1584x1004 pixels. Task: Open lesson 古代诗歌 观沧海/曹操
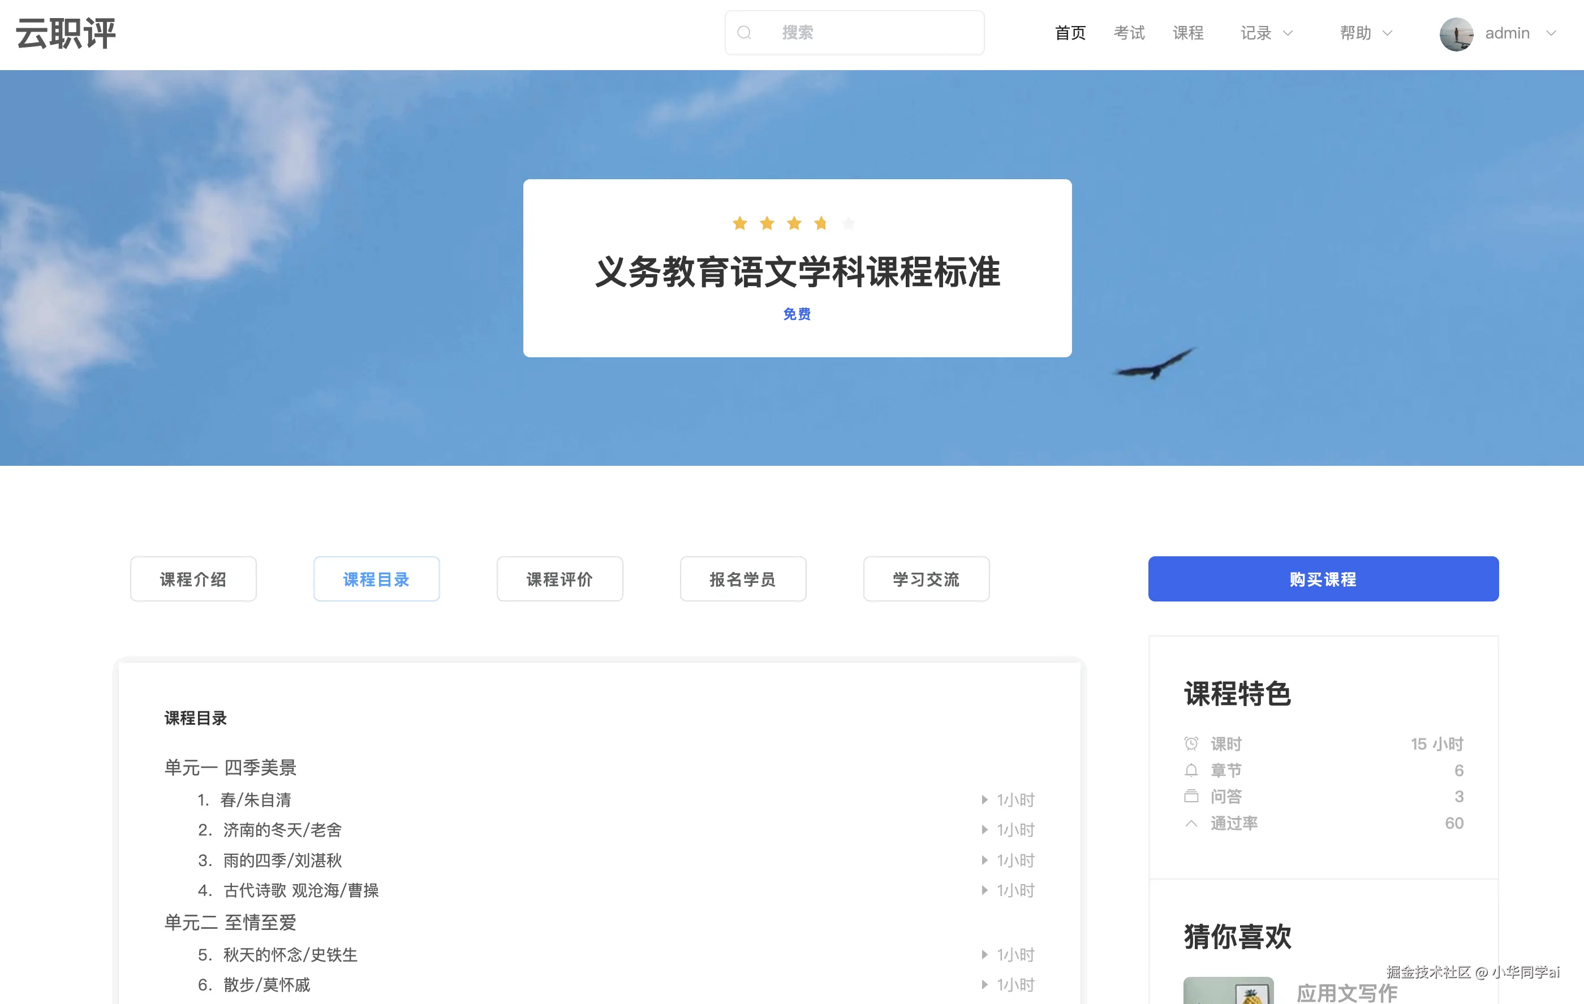300,890
